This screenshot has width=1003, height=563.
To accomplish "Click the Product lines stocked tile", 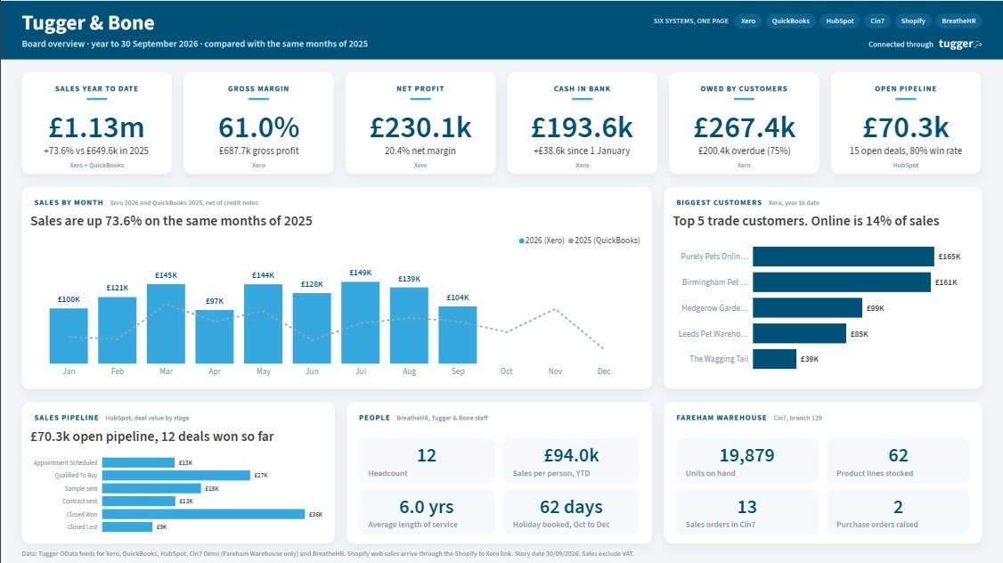I will (898, 461).
